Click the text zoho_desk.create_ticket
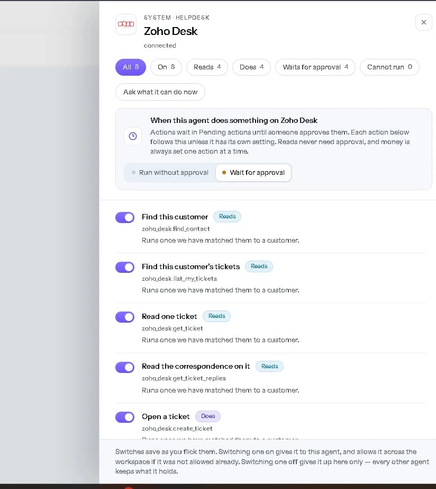 [177, 429]
